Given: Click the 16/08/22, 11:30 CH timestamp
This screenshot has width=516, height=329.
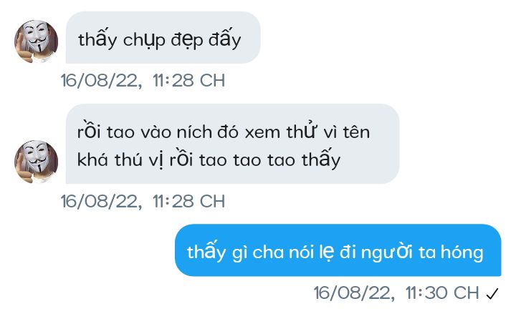Looking at the screenshot, I should 396,293.
